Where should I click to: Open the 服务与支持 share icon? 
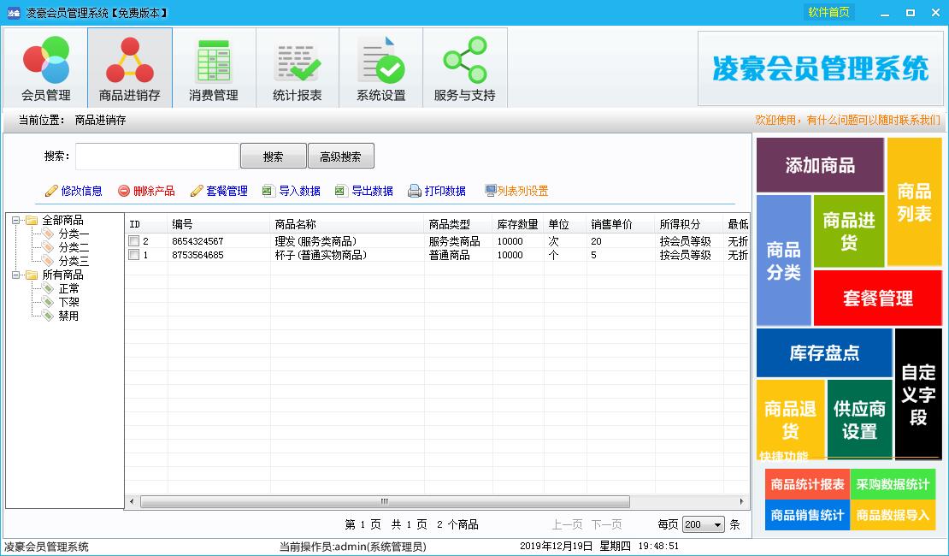pos(464,62)
